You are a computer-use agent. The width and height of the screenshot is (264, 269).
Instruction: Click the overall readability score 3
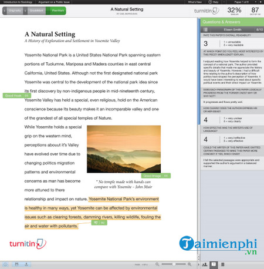(205, 43)
